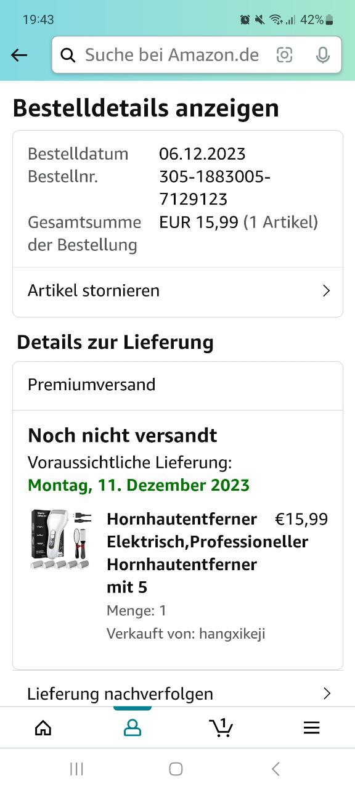Open the shopping cart icon

click(x=221, y=727)
